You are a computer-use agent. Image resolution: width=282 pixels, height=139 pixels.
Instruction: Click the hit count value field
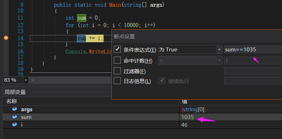(x=253, y=61)
